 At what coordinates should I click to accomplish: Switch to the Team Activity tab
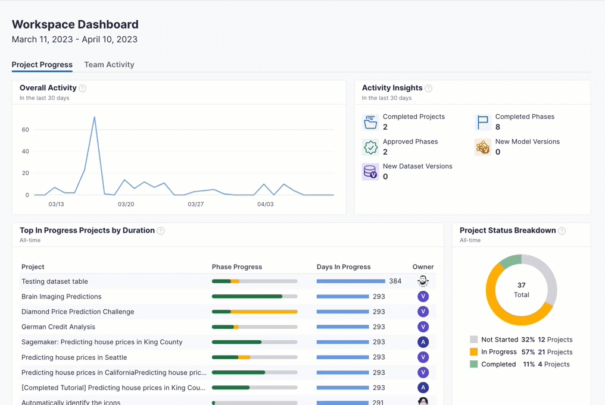[x=109, y=65]
